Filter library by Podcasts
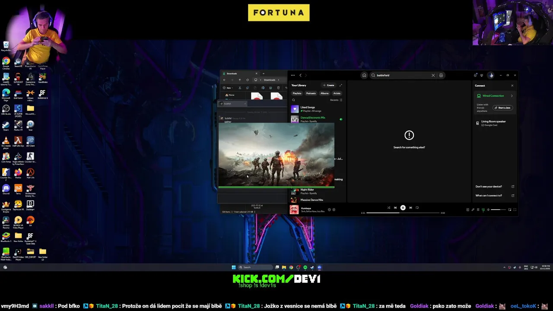This screenshot has height=311, width=553. (x=311, y=93)
